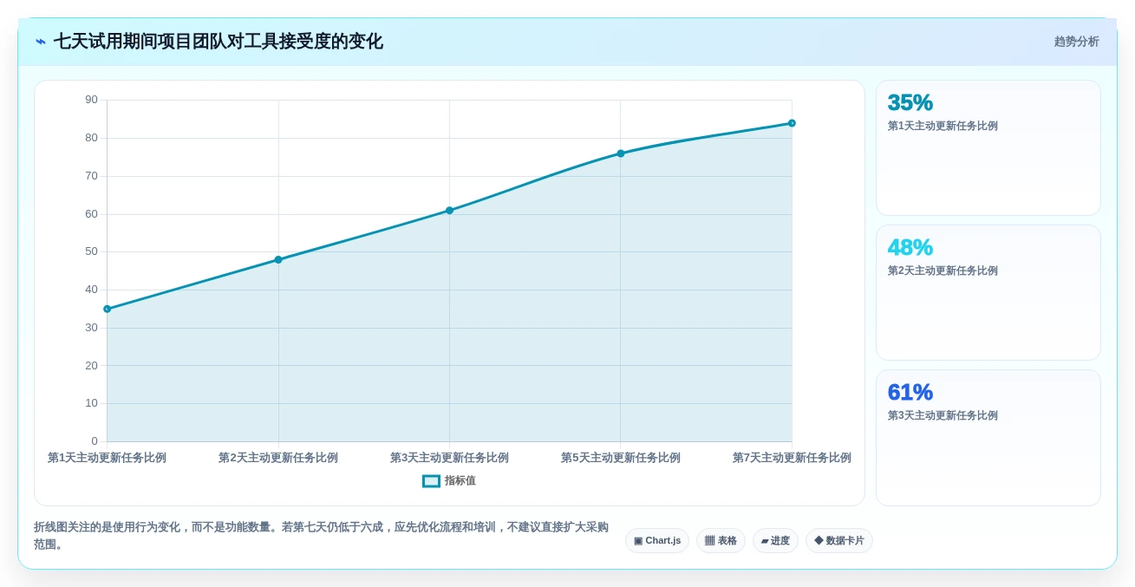Click the data point at value 61
The height and width of the screenshot is (587, 1135).
[x=449, y=211]
